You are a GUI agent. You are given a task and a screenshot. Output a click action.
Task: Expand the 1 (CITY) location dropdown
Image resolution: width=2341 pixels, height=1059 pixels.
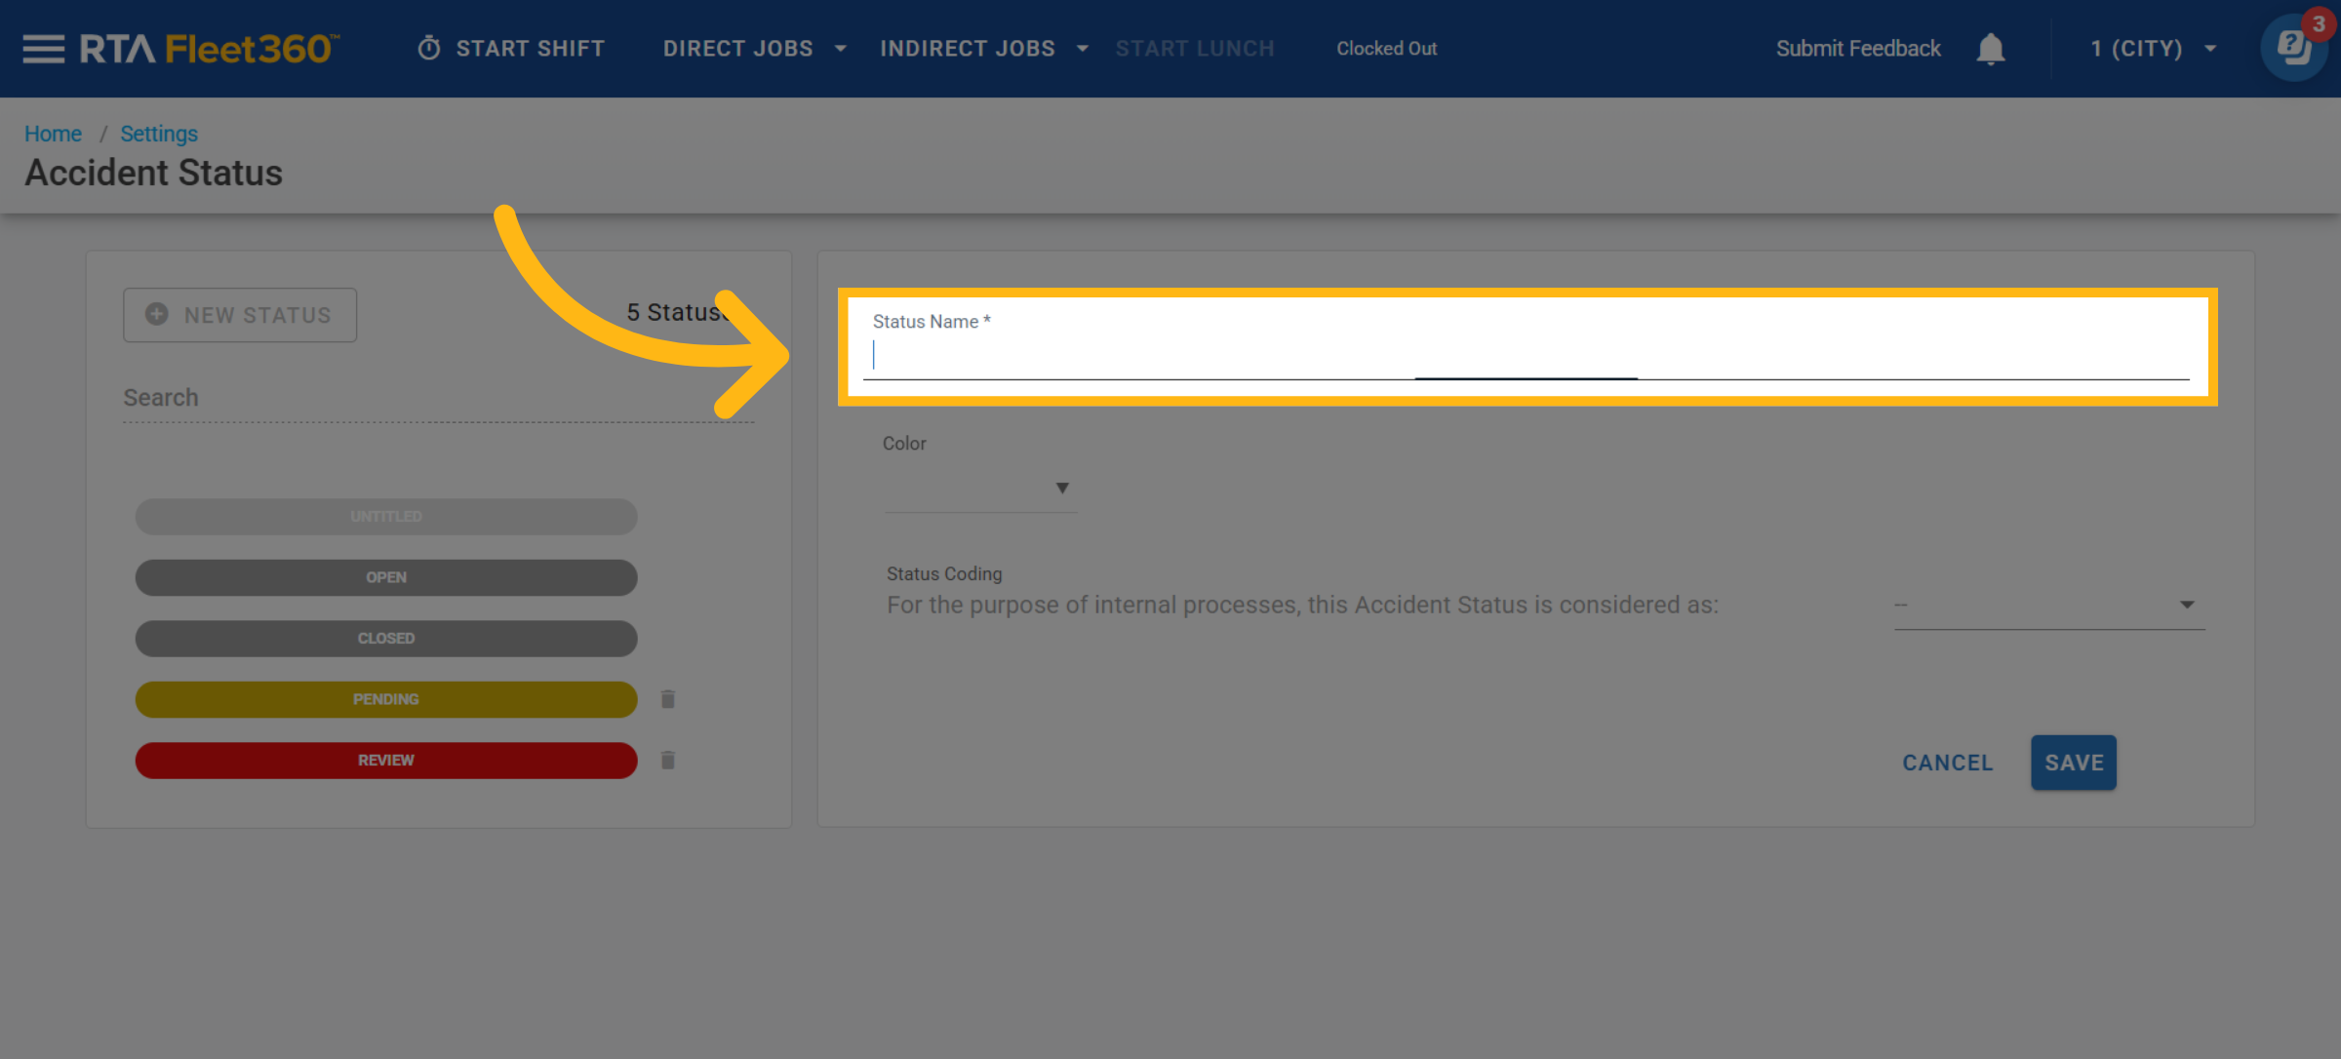(x=2153, y=49)
